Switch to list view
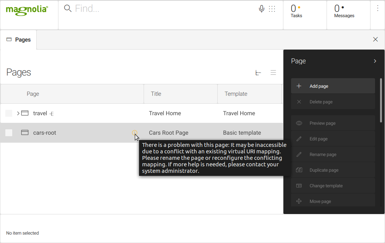Viewport: 385px width, 243px height. pos(273,72)
